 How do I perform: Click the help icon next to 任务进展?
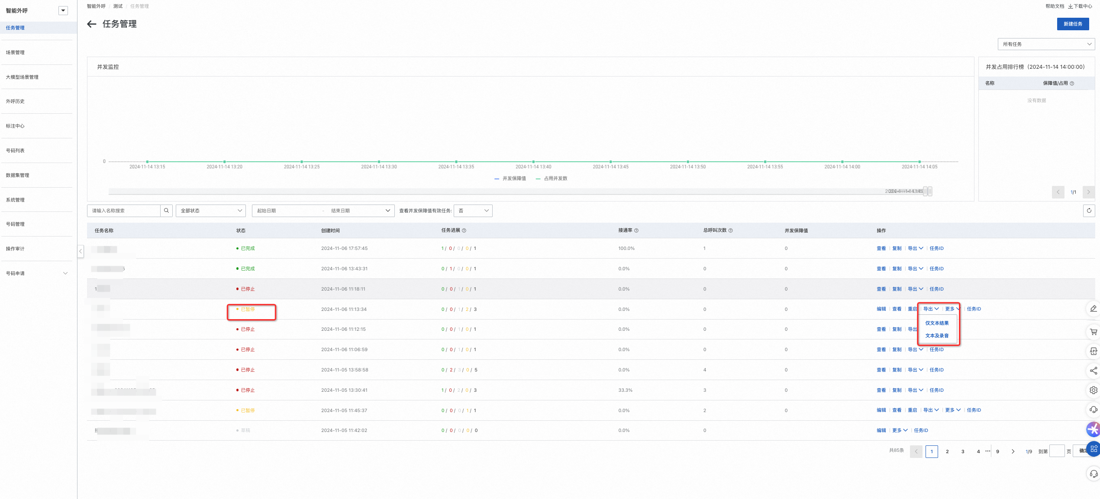click(464, 230)
